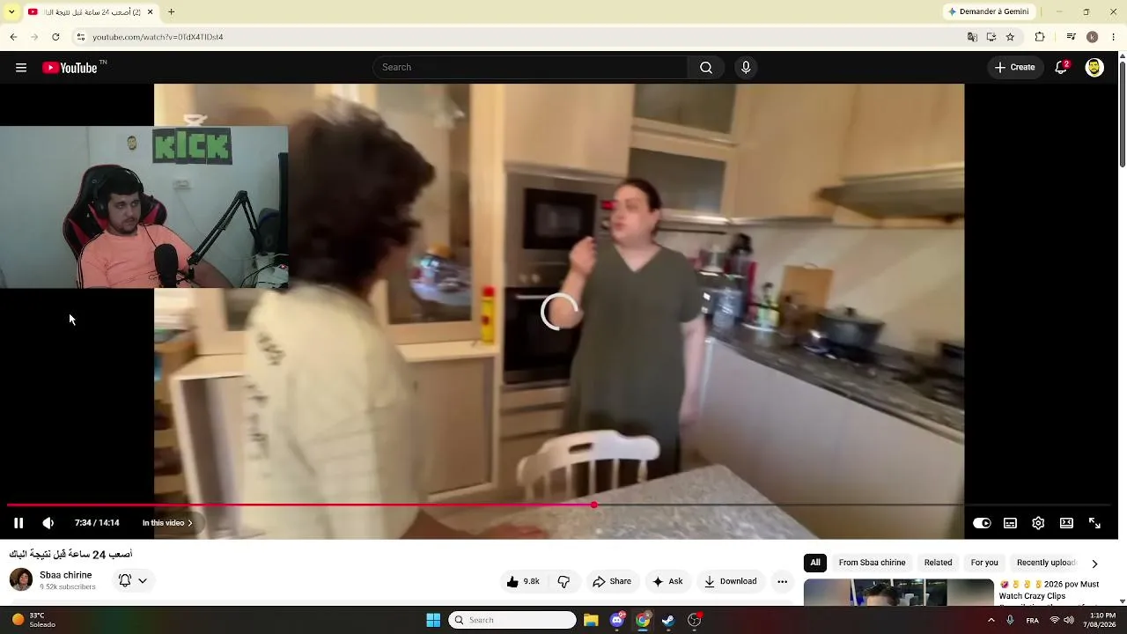Open Sbaa chirine channel avatar

(21, 579)
